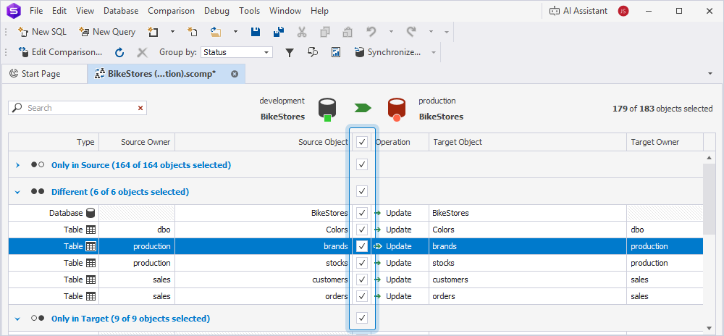
Task: Click the comparison report icon
Action: point(336,52)
